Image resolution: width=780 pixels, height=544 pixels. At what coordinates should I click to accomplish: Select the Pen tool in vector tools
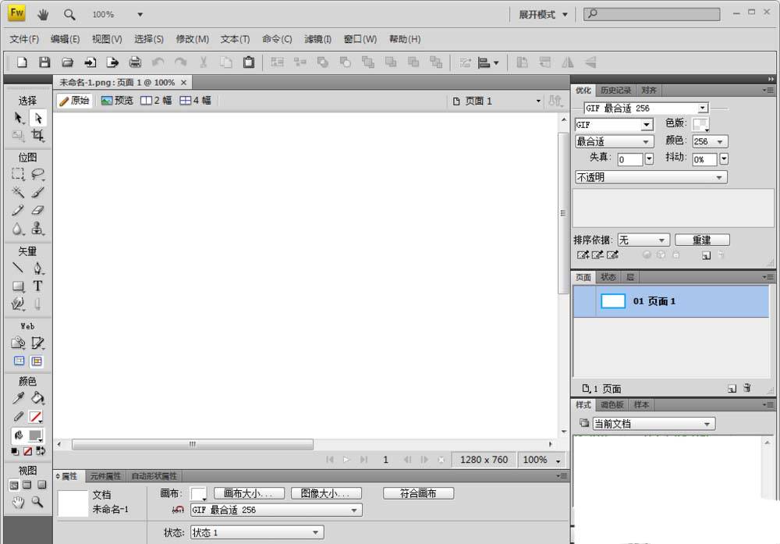pyautogui.click(x=37, y=268)
